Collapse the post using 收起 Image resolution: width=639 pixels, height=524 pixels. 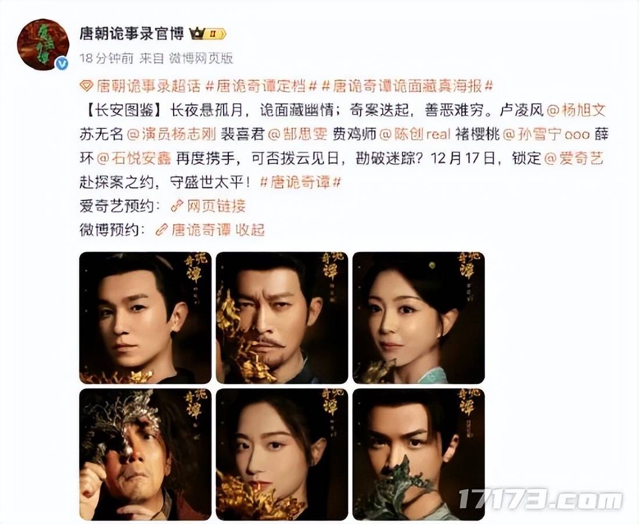(x=250, y=230)
